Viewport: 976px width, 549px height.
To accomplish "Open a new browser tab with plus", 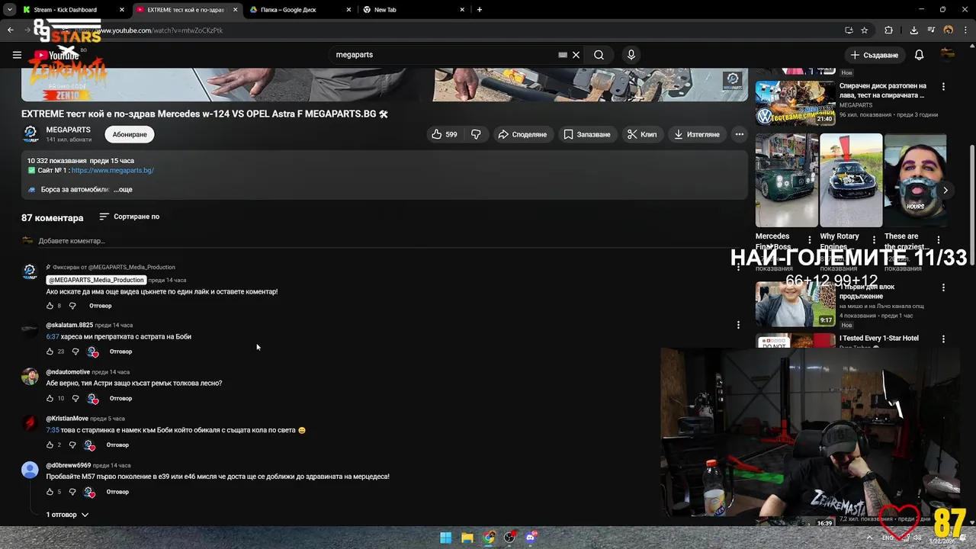I will pos(479,10).
